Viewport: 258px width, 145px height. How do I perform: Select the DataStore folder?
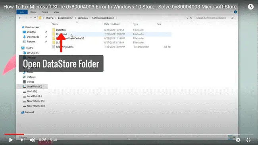(x=61, y=30)
